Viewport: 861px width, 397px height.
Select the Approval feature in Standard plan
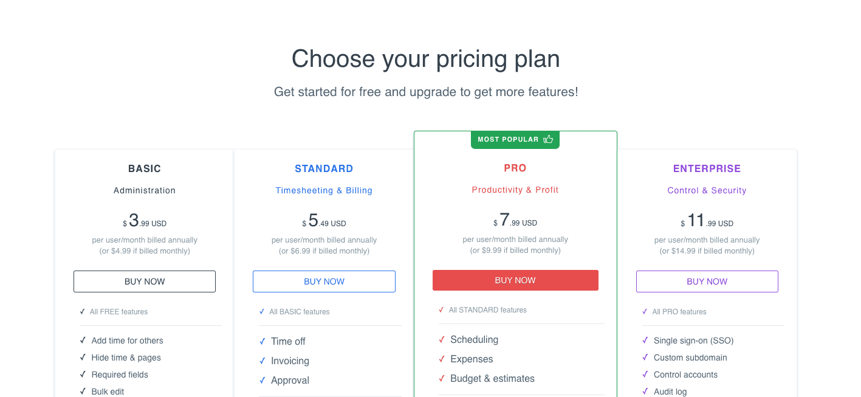pos(290,381)
